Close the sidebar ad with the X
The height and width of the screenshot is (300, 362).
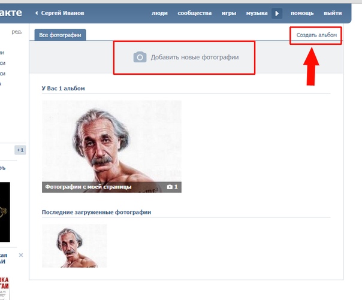[x=21, y=255]
